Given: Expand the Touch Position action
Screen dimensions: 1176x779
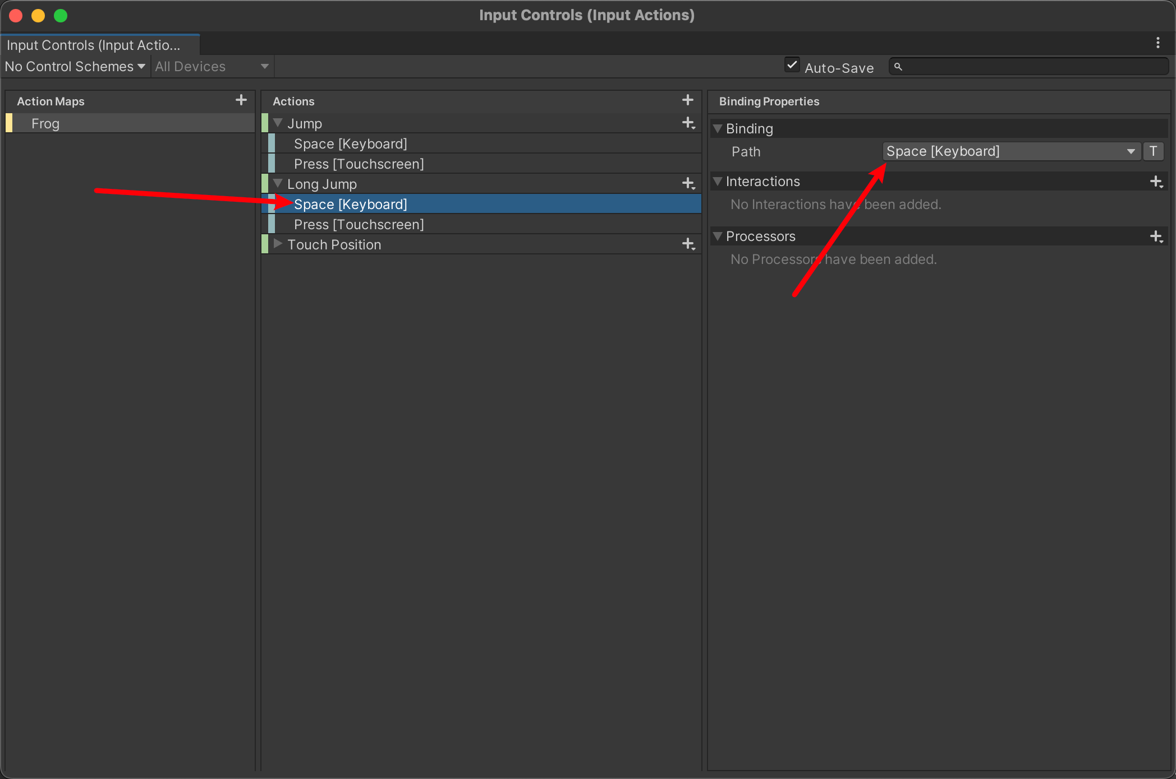Looking at the screenshot, I should [278, 244].
